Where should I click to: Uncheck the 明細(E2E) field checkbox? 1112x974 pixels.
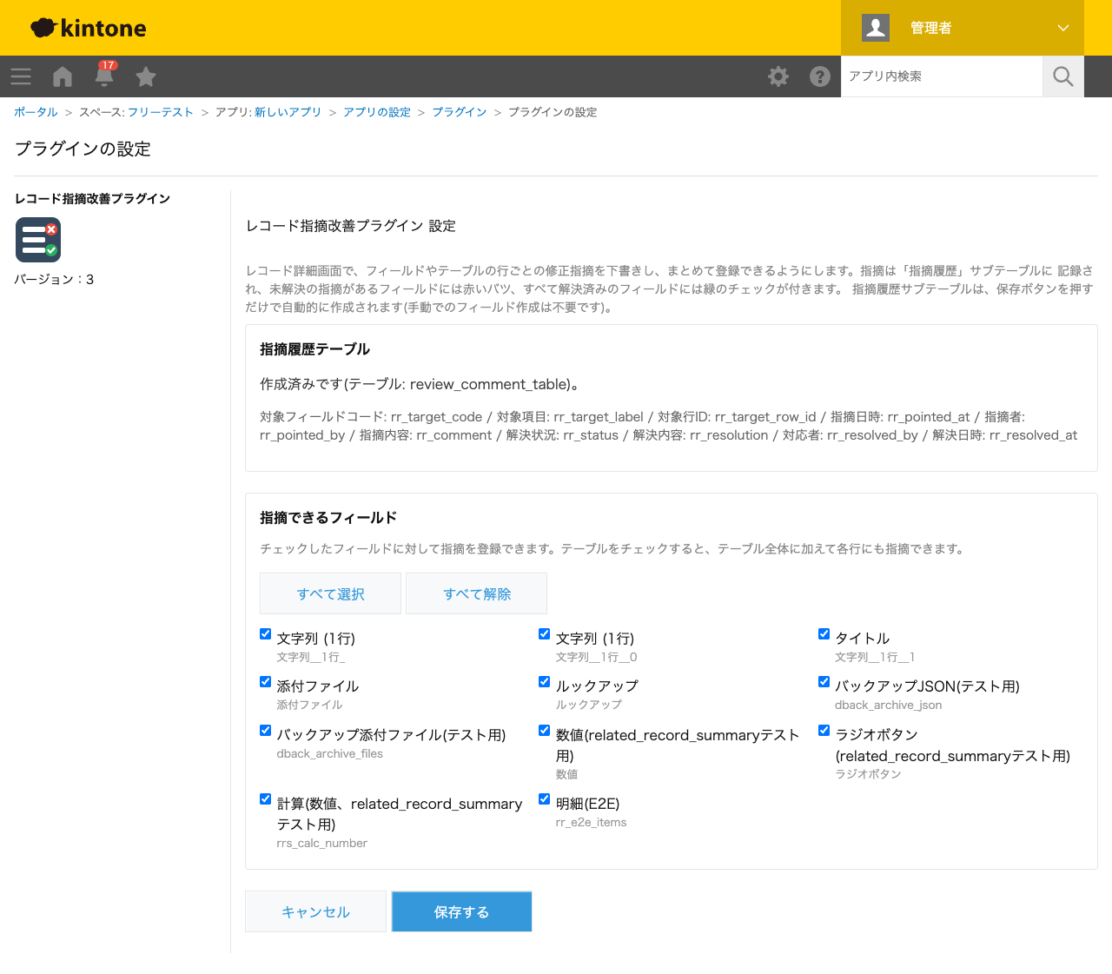pyautogui.click(x=545, y=799)
